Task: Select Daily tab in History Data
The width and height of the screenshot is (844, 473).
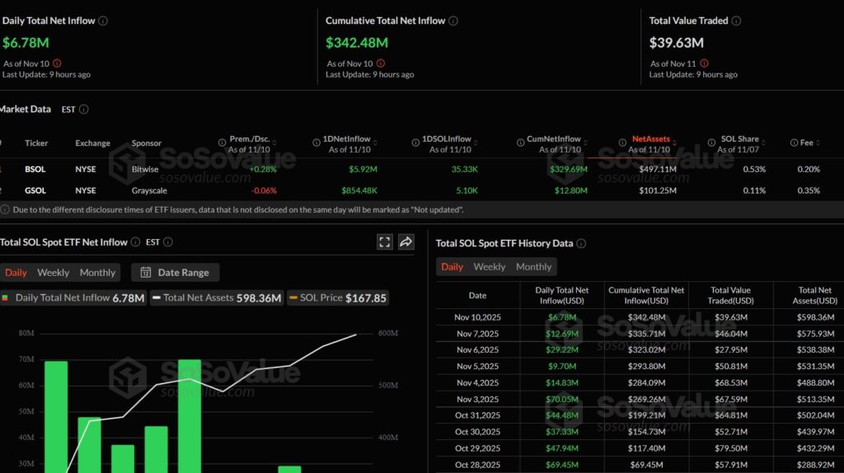Action: coord(452,266)
